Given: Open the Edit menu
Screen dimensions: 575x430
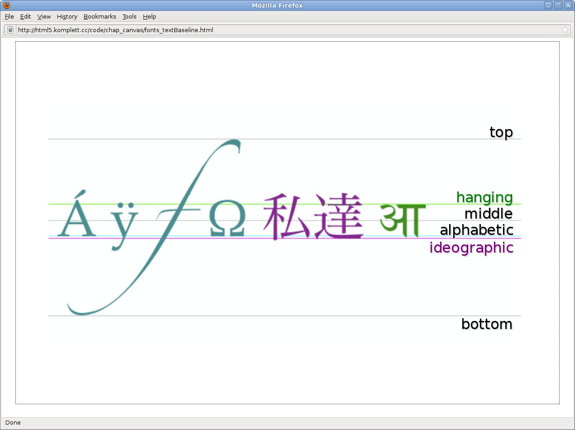Looking at the screenshot, I should [x=25, y=17].
